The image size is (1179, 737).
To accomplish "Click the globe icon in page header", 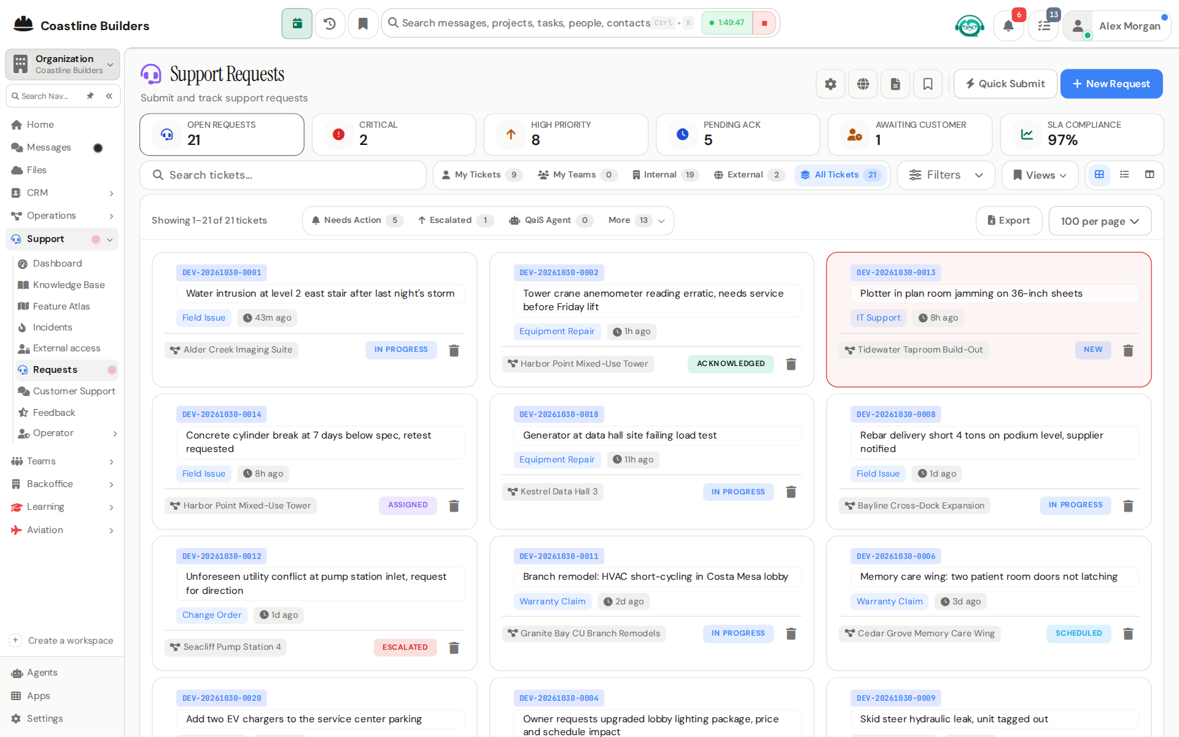I will (x=863, y=84).
